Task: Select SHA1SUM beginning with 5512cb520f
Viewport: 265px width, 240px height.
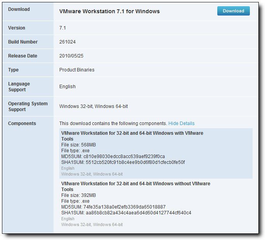Action: click(123, 162)
